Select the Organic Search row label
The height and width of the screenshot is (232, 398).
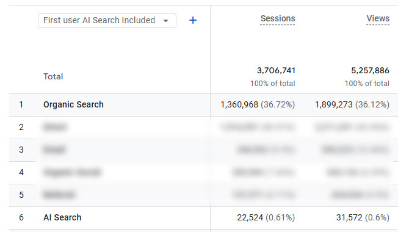tap(73, 104)
